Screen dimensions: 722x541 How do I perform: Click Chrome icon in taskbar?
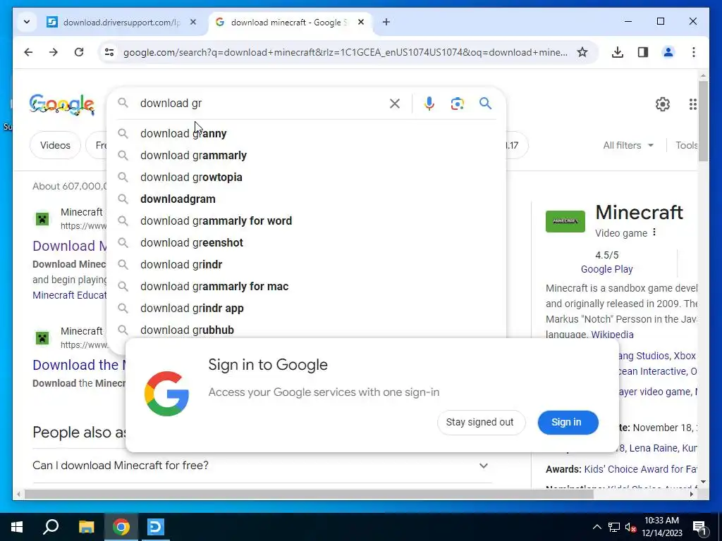coord(121,527)
